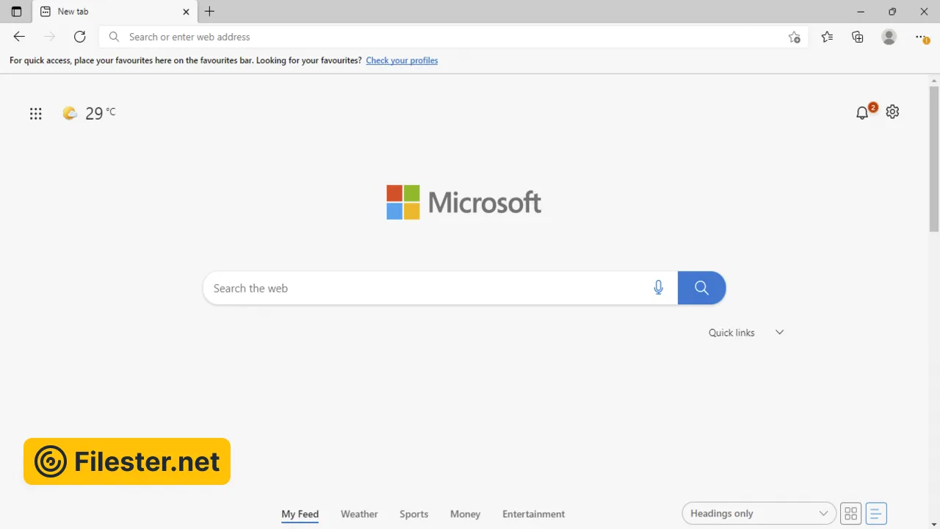The image size is (940, 529).
Task: Open the Headings only dropdown
Action: click(759, 514)
